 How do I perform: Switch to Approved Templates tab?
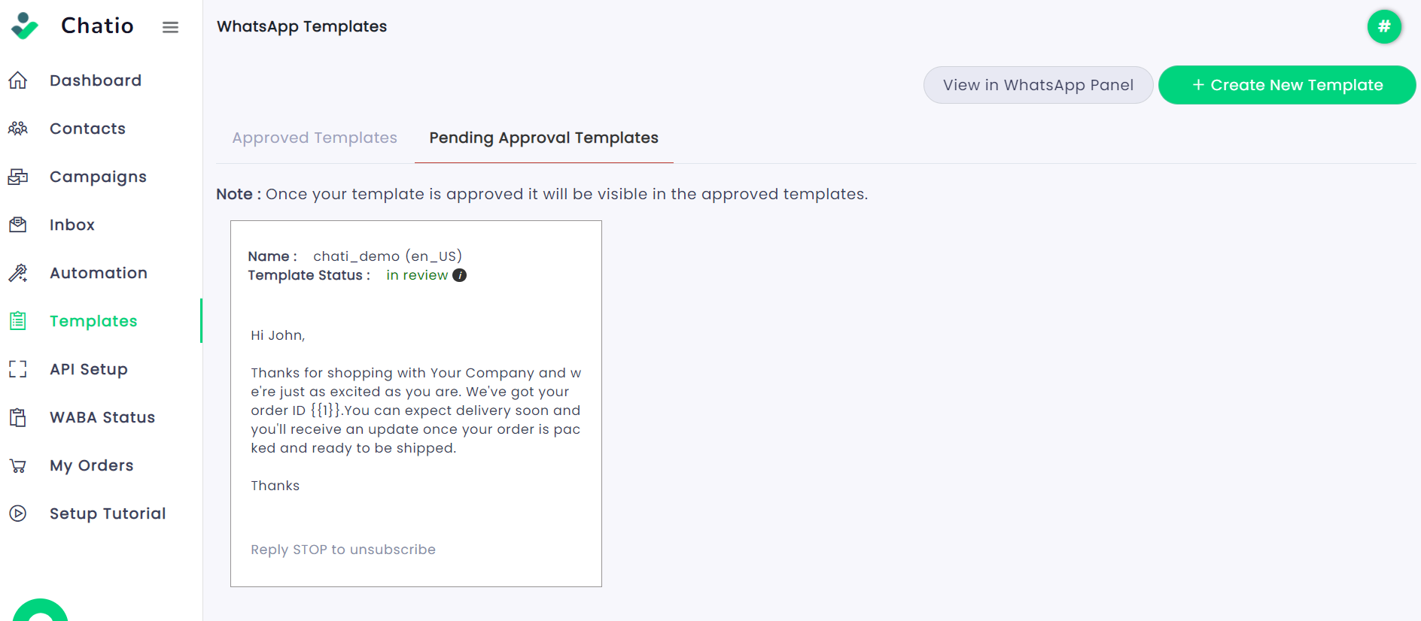tap(315, 138)
